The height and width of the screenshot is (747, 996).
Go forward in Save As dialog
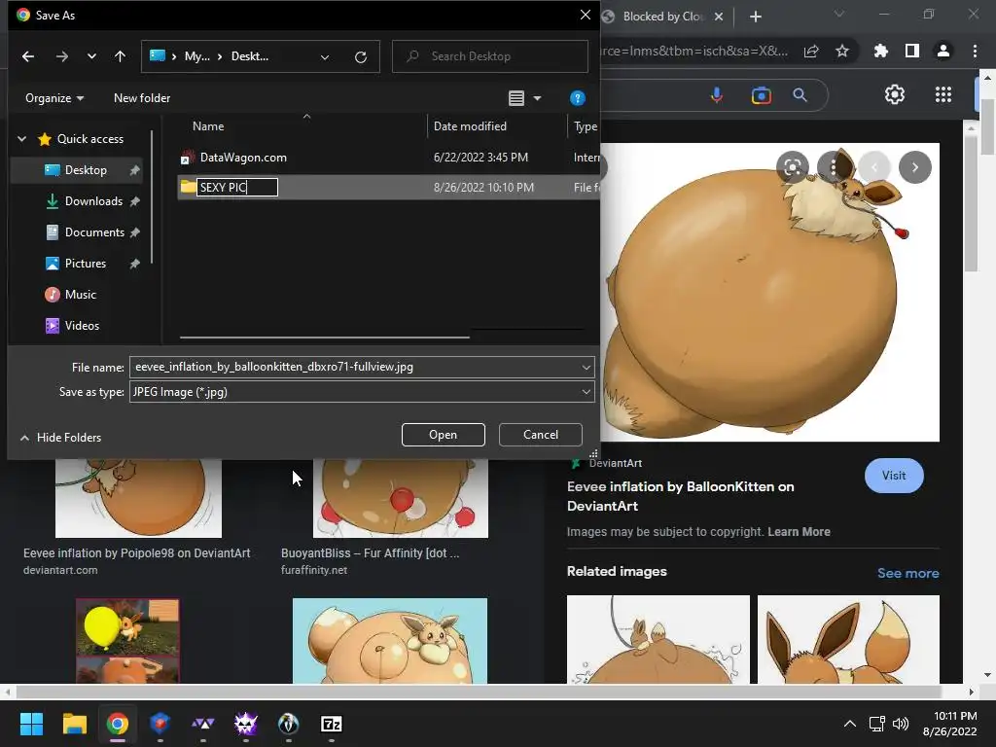(61, 56)
